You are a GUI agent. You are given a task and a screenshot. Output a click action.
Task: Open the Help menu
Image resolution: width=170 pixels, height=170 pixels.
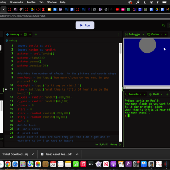pos(63,2)
